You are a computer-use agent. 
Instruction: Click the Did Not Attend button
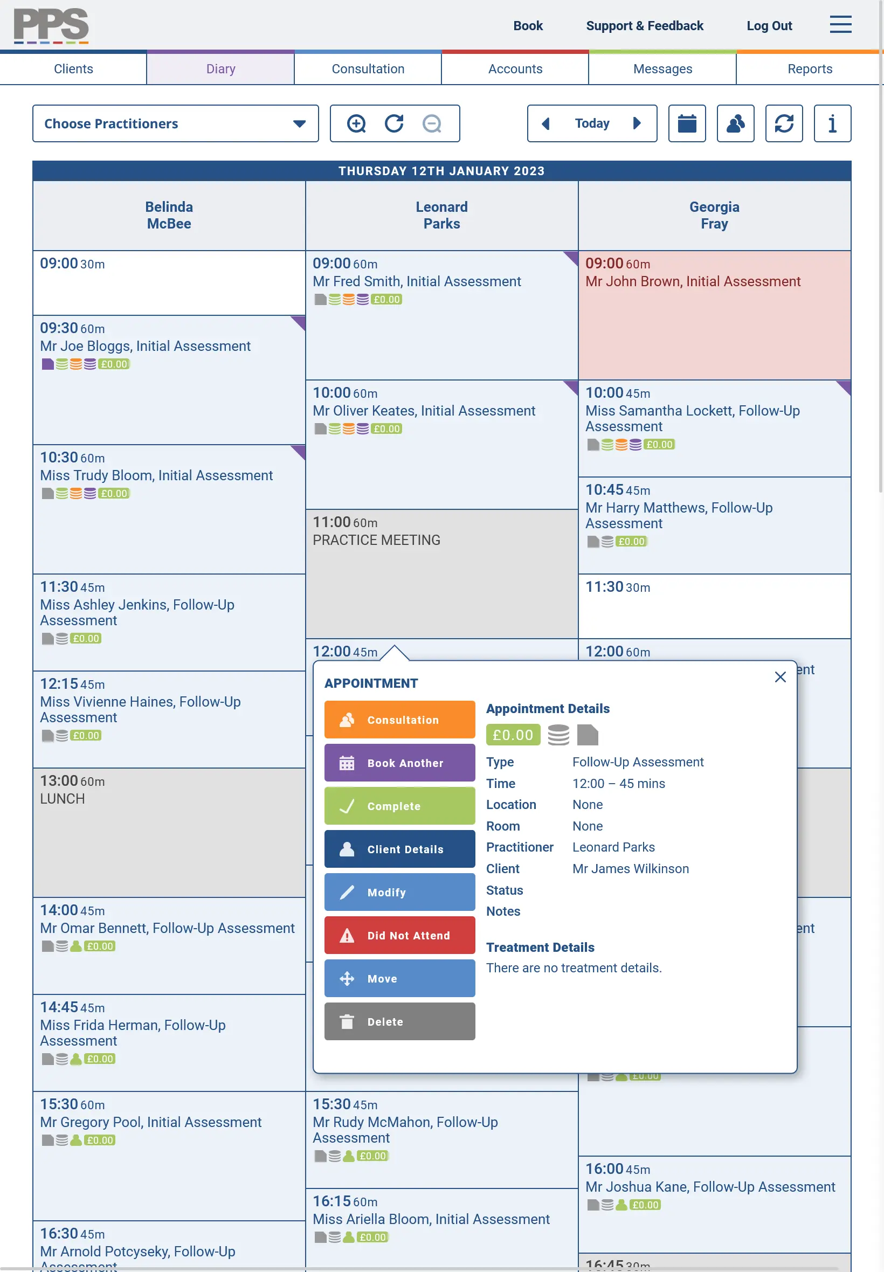tap(399, 935)
